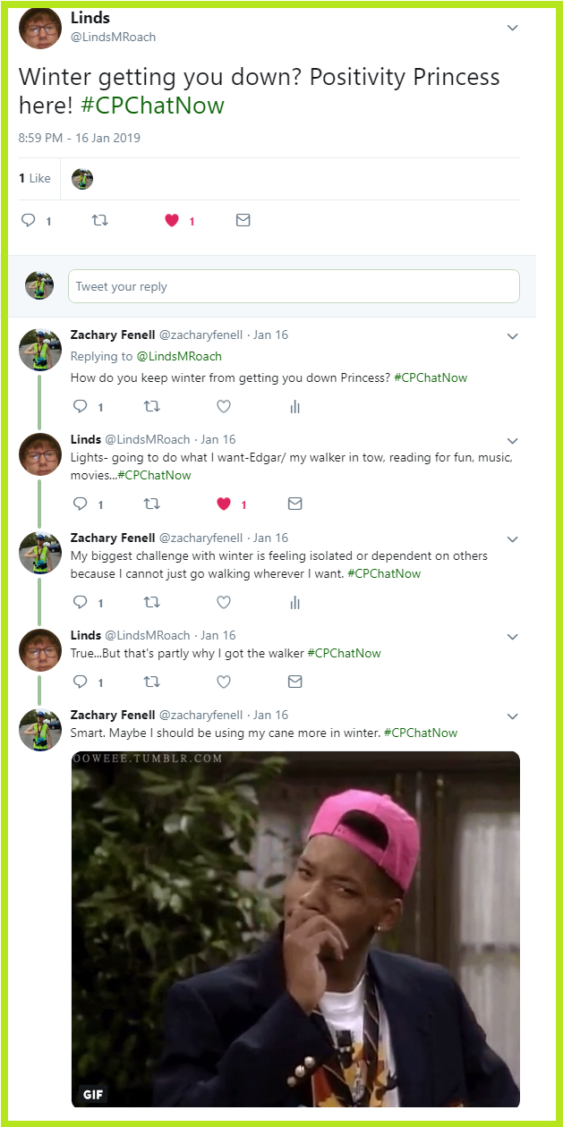563x1127 pixels.
Task: Like Zachary's 'How do you keep winter' tweet
Action: click(224, 406)
